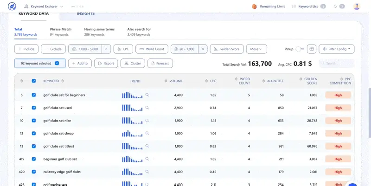Open the 1,000 - 5,000 volume filter
Viewport: 371px width, 186px height.
click(x=85, y=49)
